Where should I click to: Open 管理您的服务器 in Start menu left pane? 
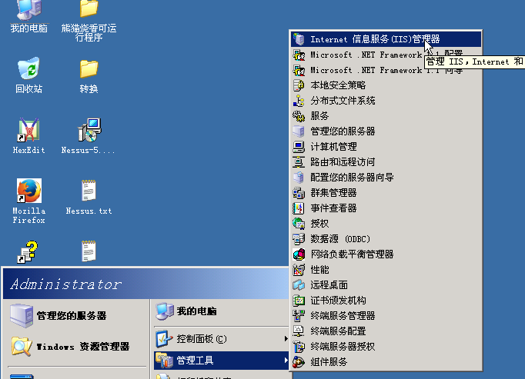pyautogui.click(x=76, y=315)
